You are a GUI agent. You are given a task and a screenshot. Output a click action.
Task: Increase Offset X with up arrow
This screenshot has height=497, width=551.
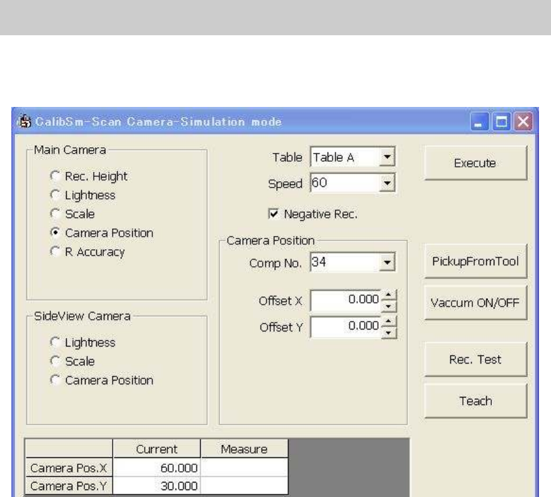[389, 295]
